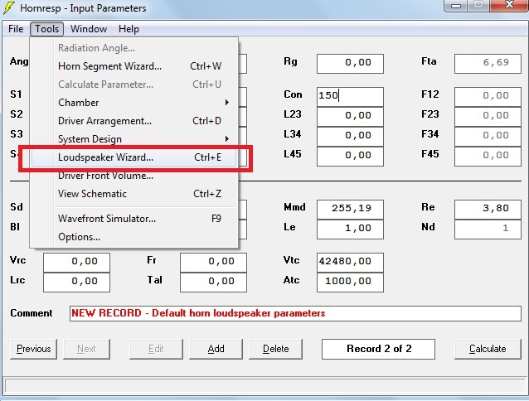Open Driver Front Volume dialog
Image resolution: width=529 pixels, height=401 pixels.
pyautogui.click(x=135, y=176)
